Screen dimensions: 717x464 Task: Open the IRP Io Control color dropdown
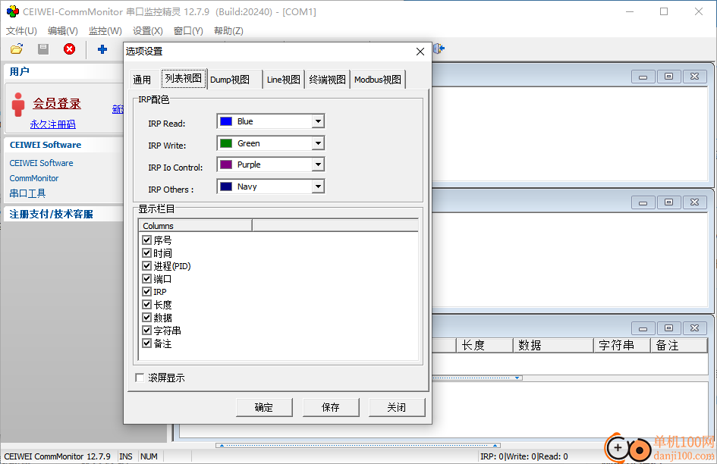click(x=318, y=165)
